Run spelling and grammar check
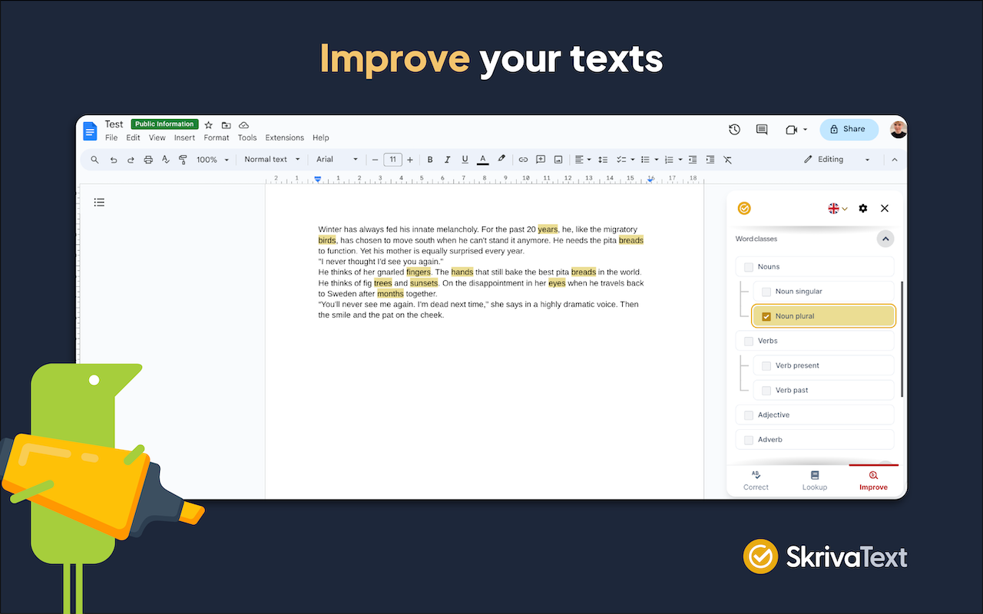 click(166, 160)
